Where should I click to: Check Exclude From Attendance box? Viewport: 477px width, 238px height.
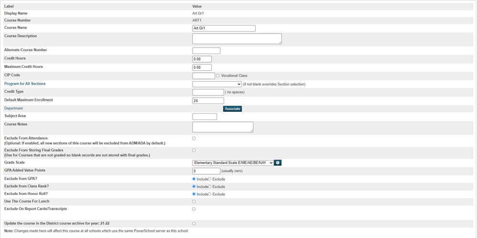pos(194,139)
